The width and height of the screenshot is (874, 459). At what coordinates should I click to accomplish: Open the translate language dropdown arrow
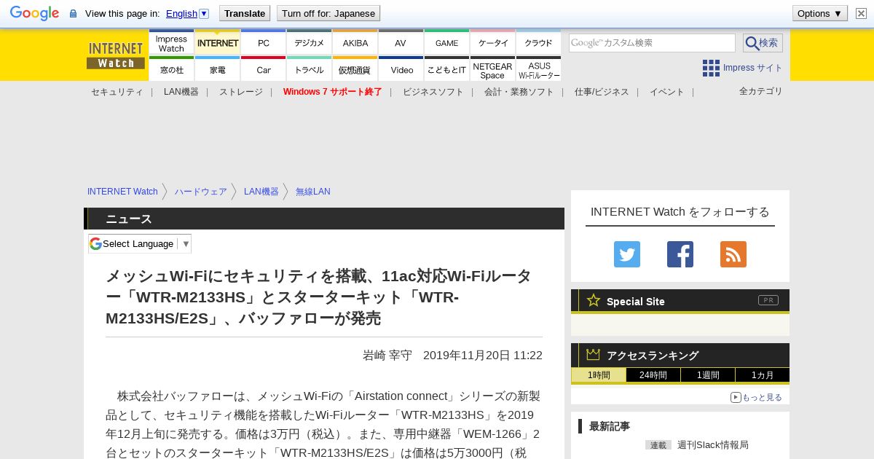204,13
